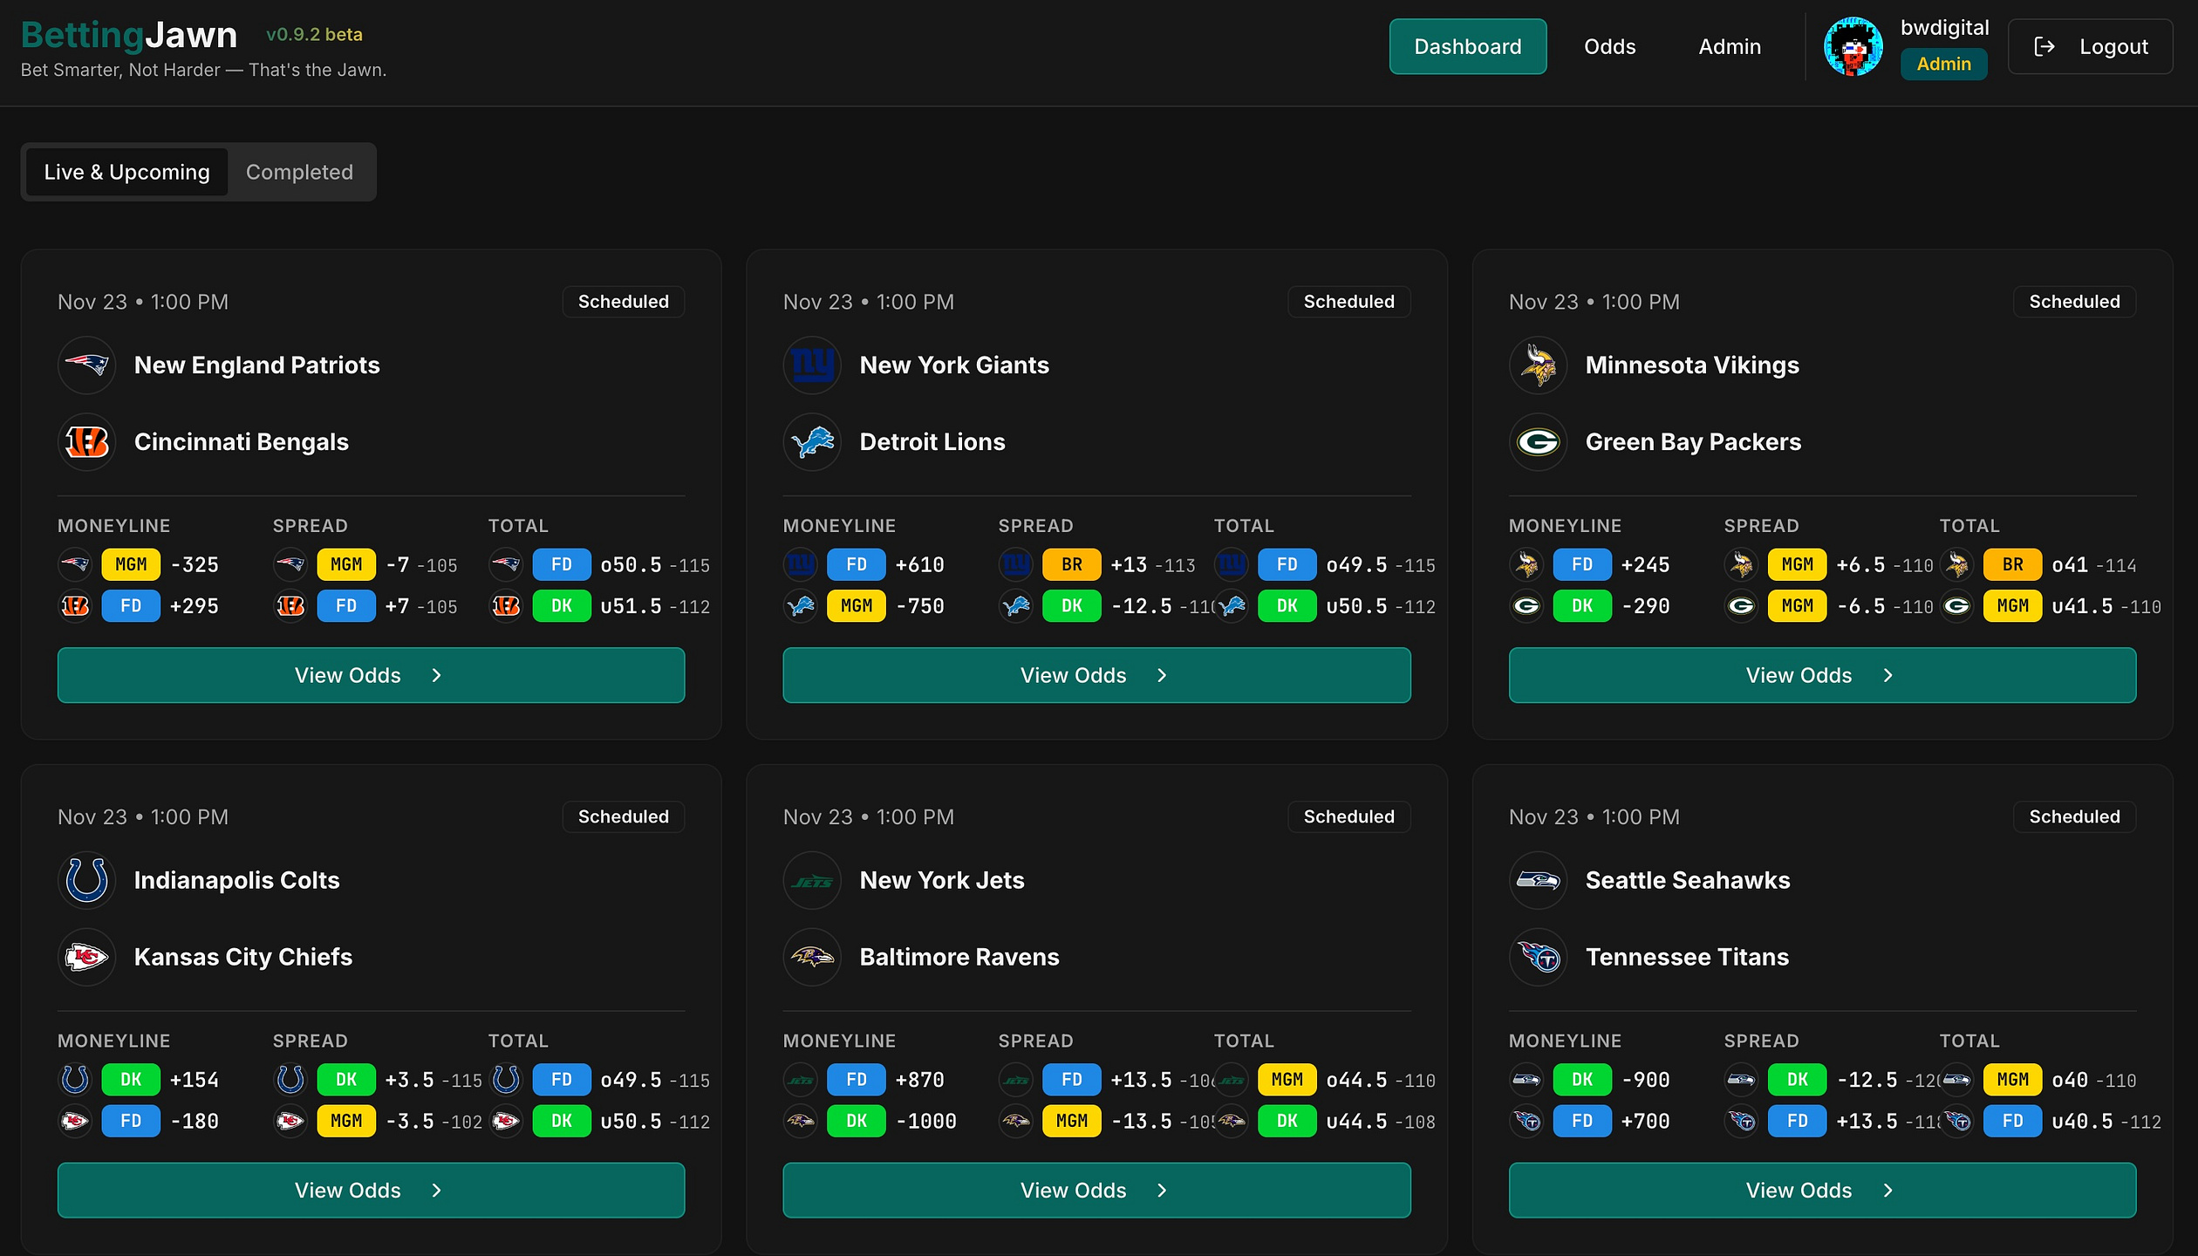The height and width of the screenshot is (1256, 2198).
Task: Switch to the Completed games tab
Action: point(299,172)
